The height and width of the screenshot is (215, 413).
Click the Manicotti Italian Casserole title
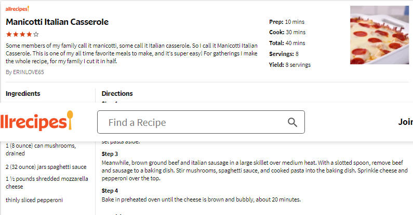point(57,22)
